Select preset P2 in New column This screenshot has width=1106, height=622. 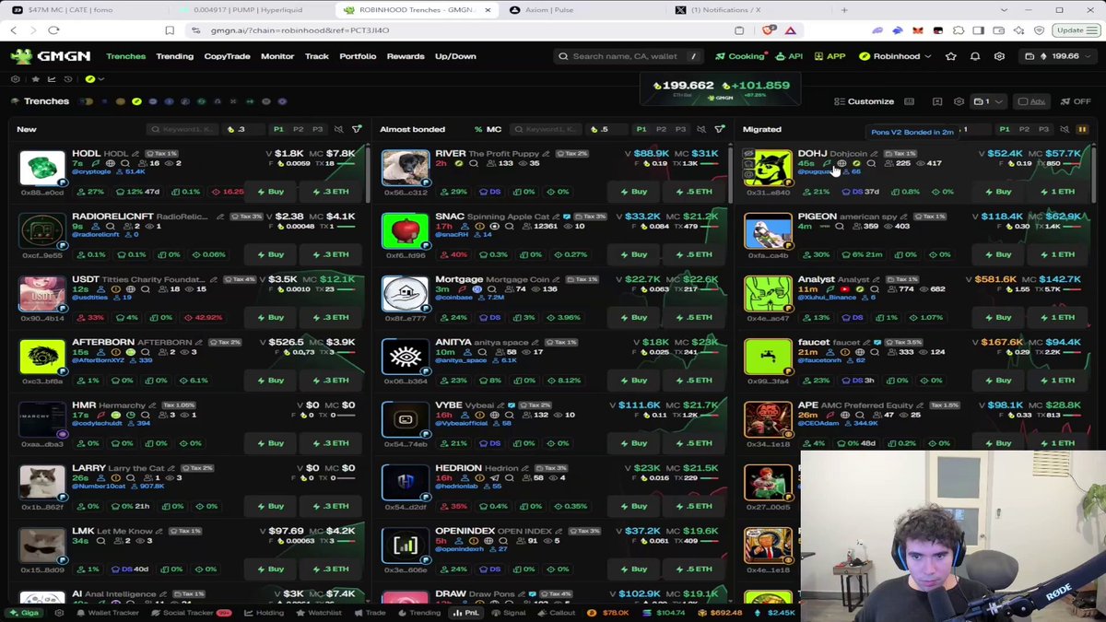click(x=299, y=129)
